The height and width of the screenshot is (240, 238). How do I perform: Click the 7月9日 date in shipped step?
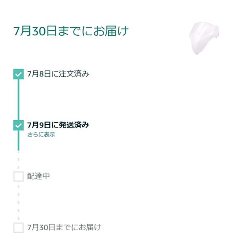[x=39, y=125]
